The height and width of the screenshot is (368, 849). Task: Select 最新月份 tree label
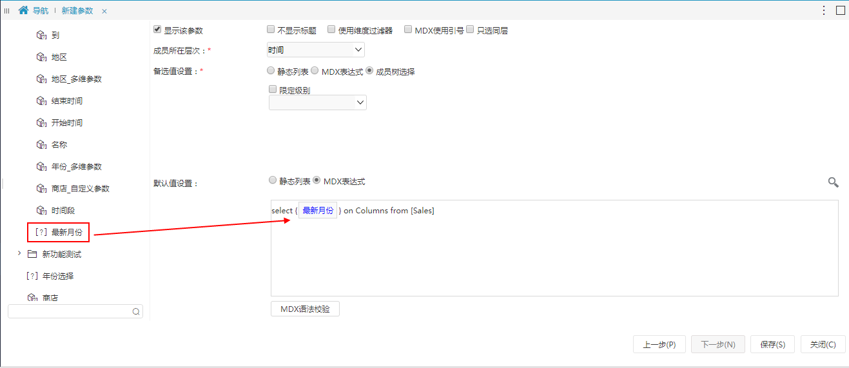click(67, 233)
